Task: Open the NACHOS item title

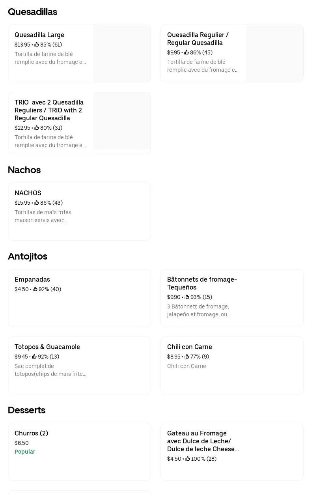Action: coord(28,193)
